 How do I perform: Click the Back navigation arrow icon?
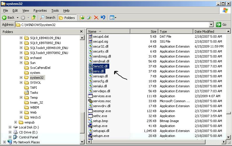[x=4, y=18]
